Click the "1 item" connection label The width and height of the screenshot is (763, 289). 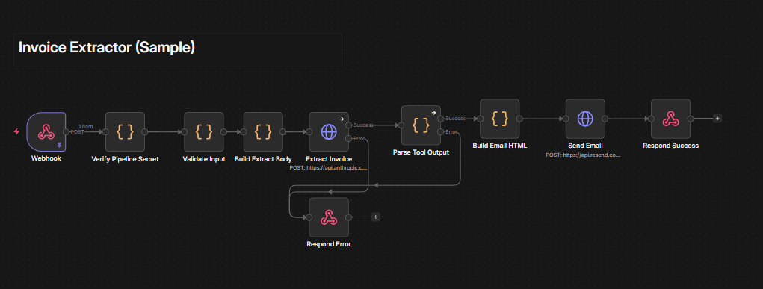(x=86, y=126)
